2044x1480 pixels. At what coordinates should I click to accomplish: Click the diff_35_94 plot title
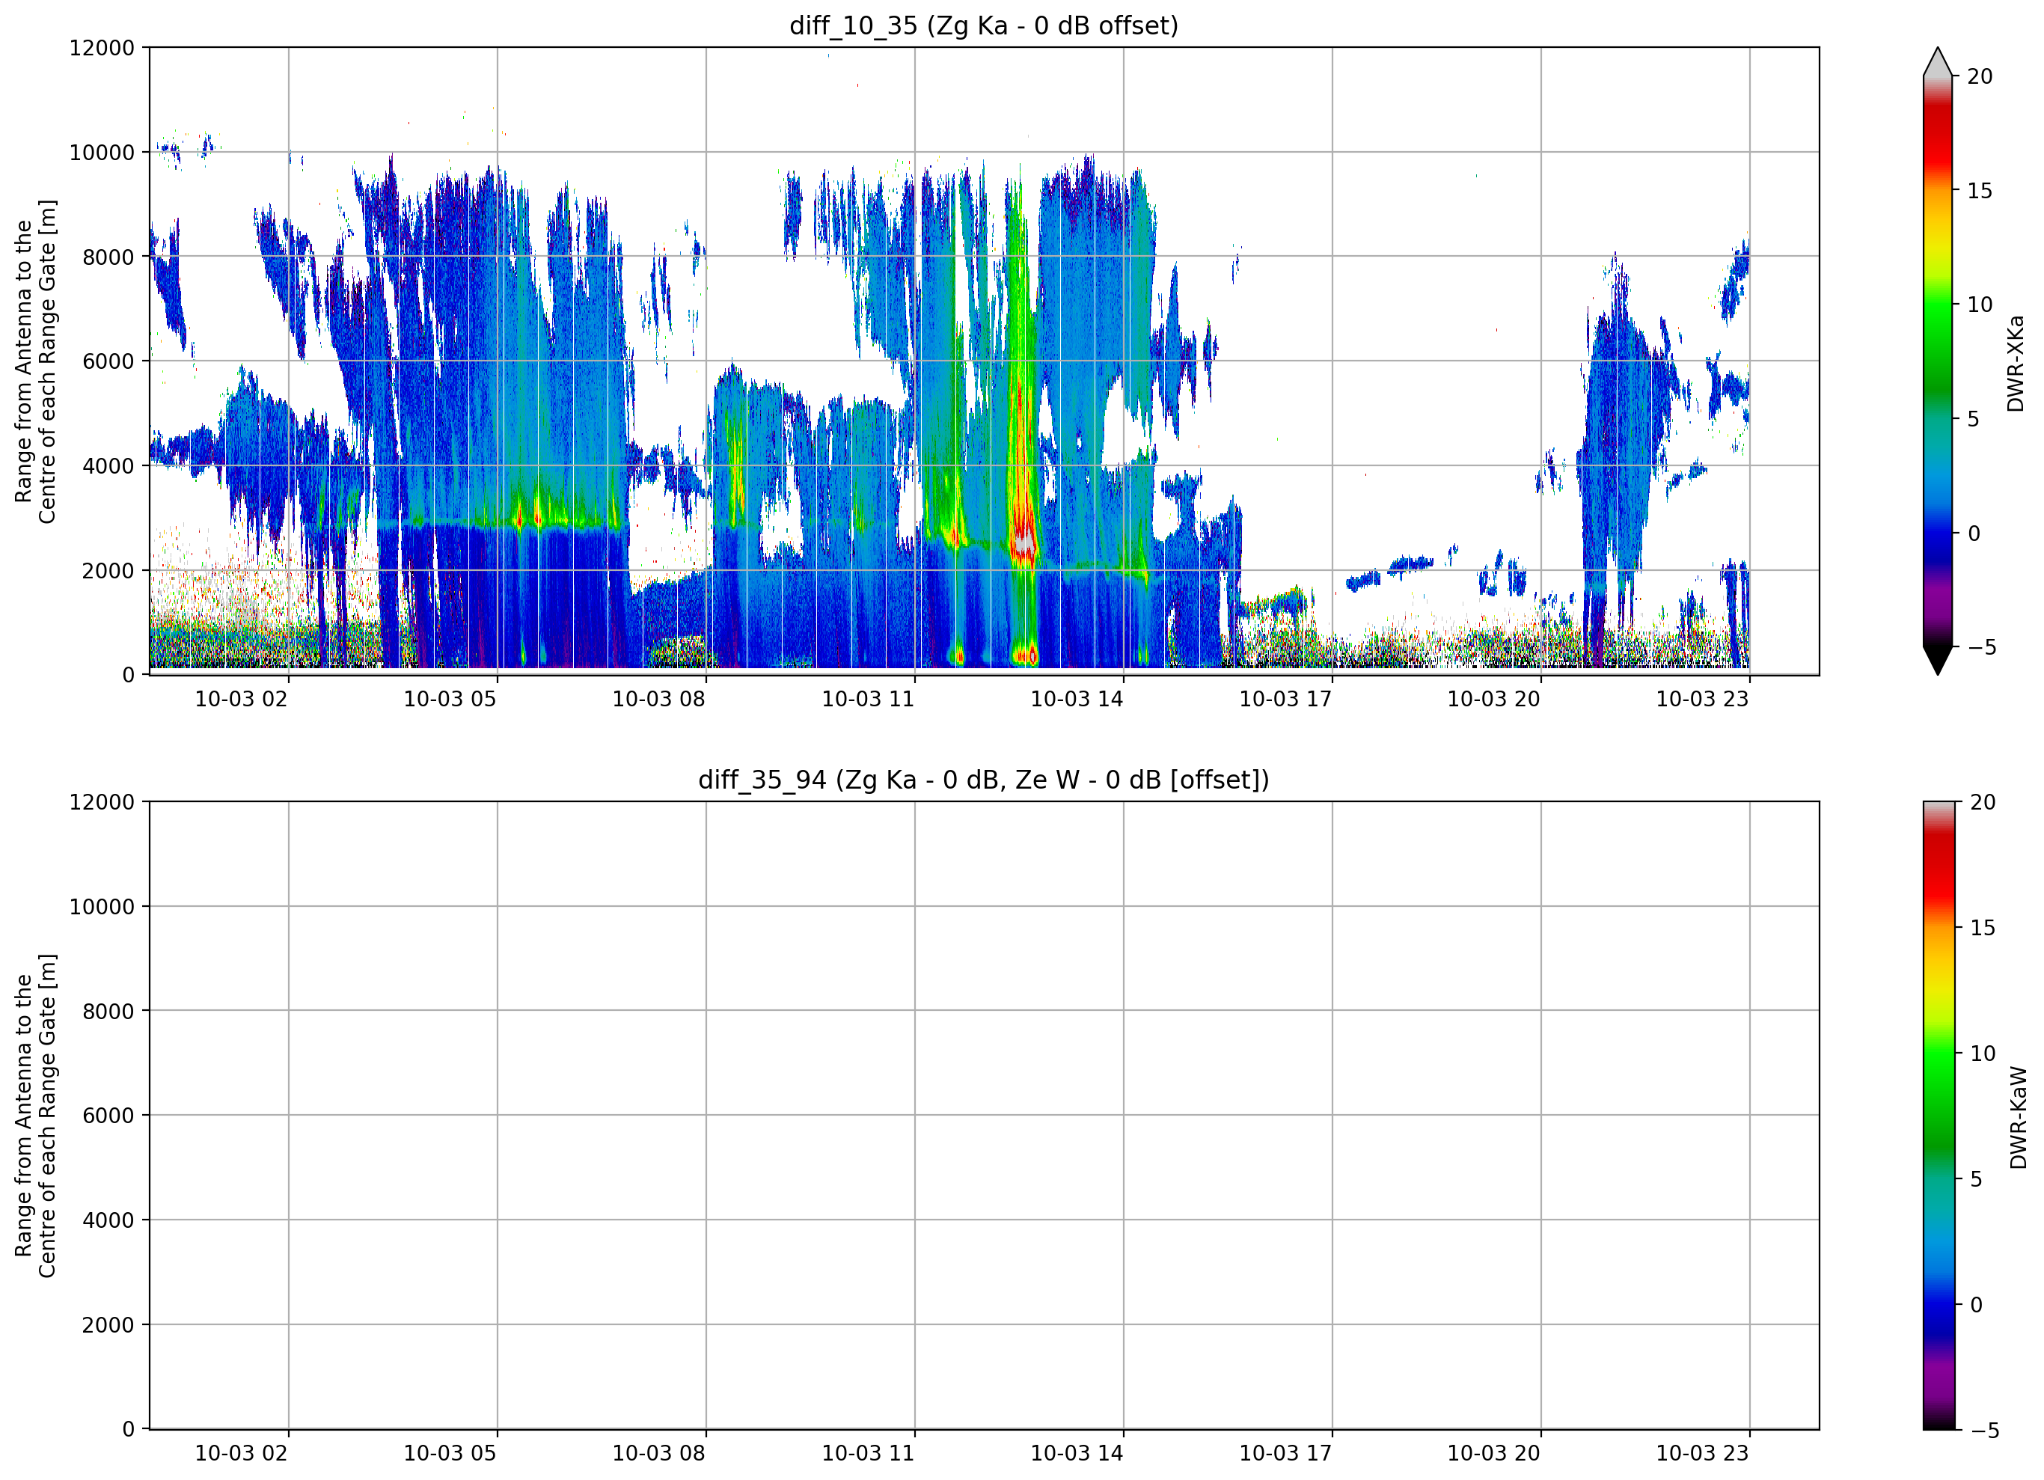(983, 780)
